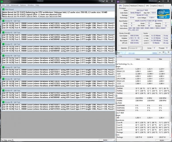Click the Value column header

(140, 59)
